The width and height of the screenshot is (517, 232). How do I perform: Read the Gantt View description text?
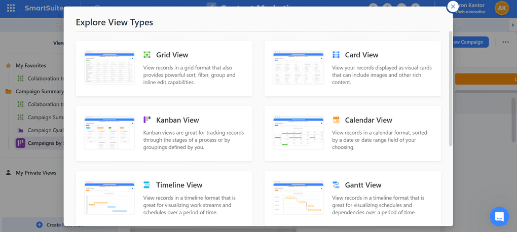(x=378, y=205)
